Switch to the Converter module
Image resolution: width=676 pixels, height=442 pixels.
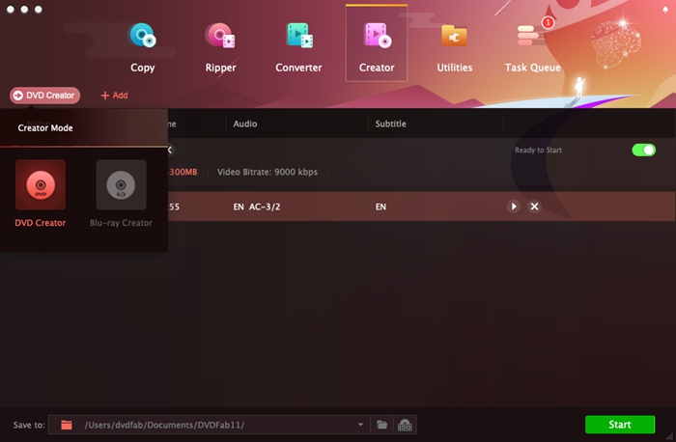(x=298, y=48)
